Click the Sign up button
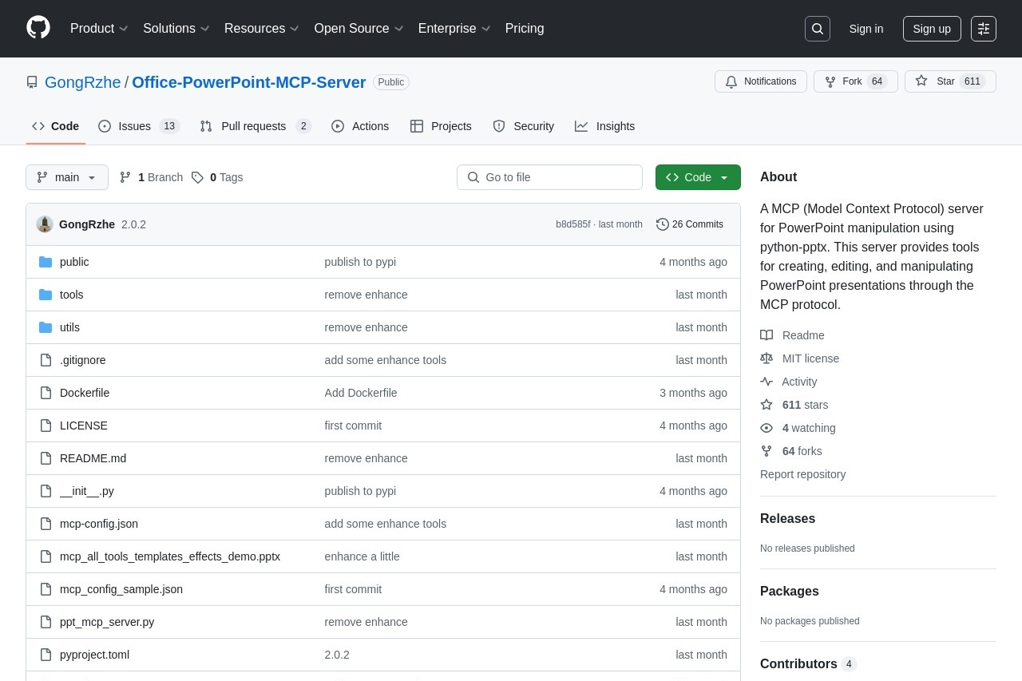Viewport: 1022px width, 681px height. pyautogui.click(x=932, y=29)
